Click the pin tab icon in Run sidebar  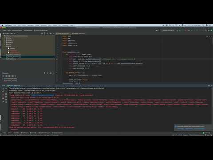[x=3, y=102]
